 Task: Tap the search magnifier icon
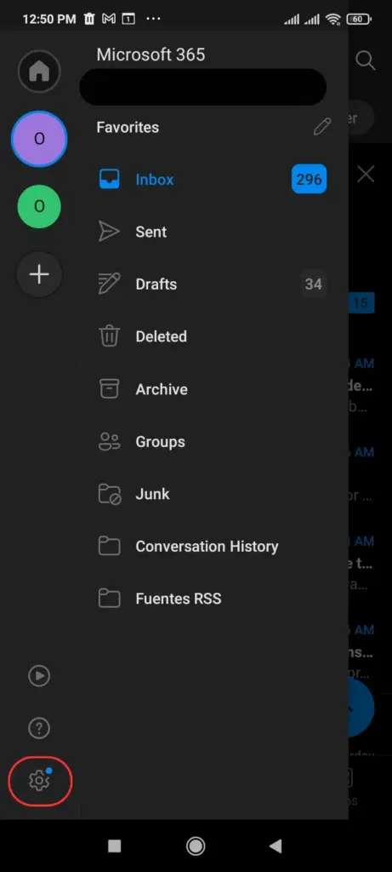click(x=366, y=60)
